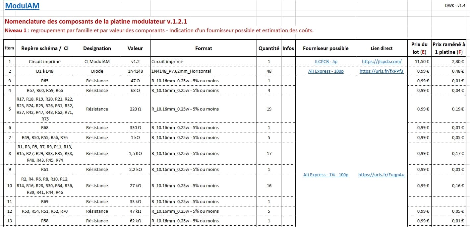The width and height of the screenshot is (470, 227).
Task: Open the Ali Express - 1% - 100p link
Action: 325,175
